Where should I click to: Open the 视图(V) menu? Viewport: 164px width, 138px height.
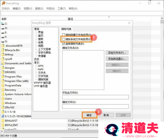click(x=28, y=9)
